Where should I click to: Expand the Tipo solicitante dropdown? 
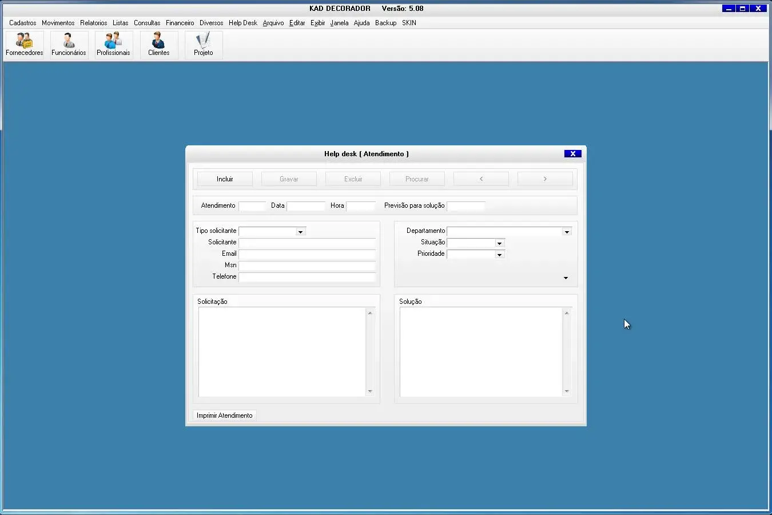pos(300,232)
